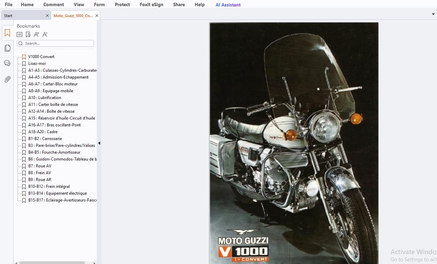Go to bookmark A4-A5 : Admission-Echappement
Image resolution: width=437 pixels, height=264 pixels.
(x=58, y=77)
